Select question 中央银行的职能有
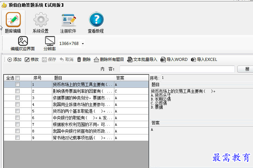 [x=83, y=118]
